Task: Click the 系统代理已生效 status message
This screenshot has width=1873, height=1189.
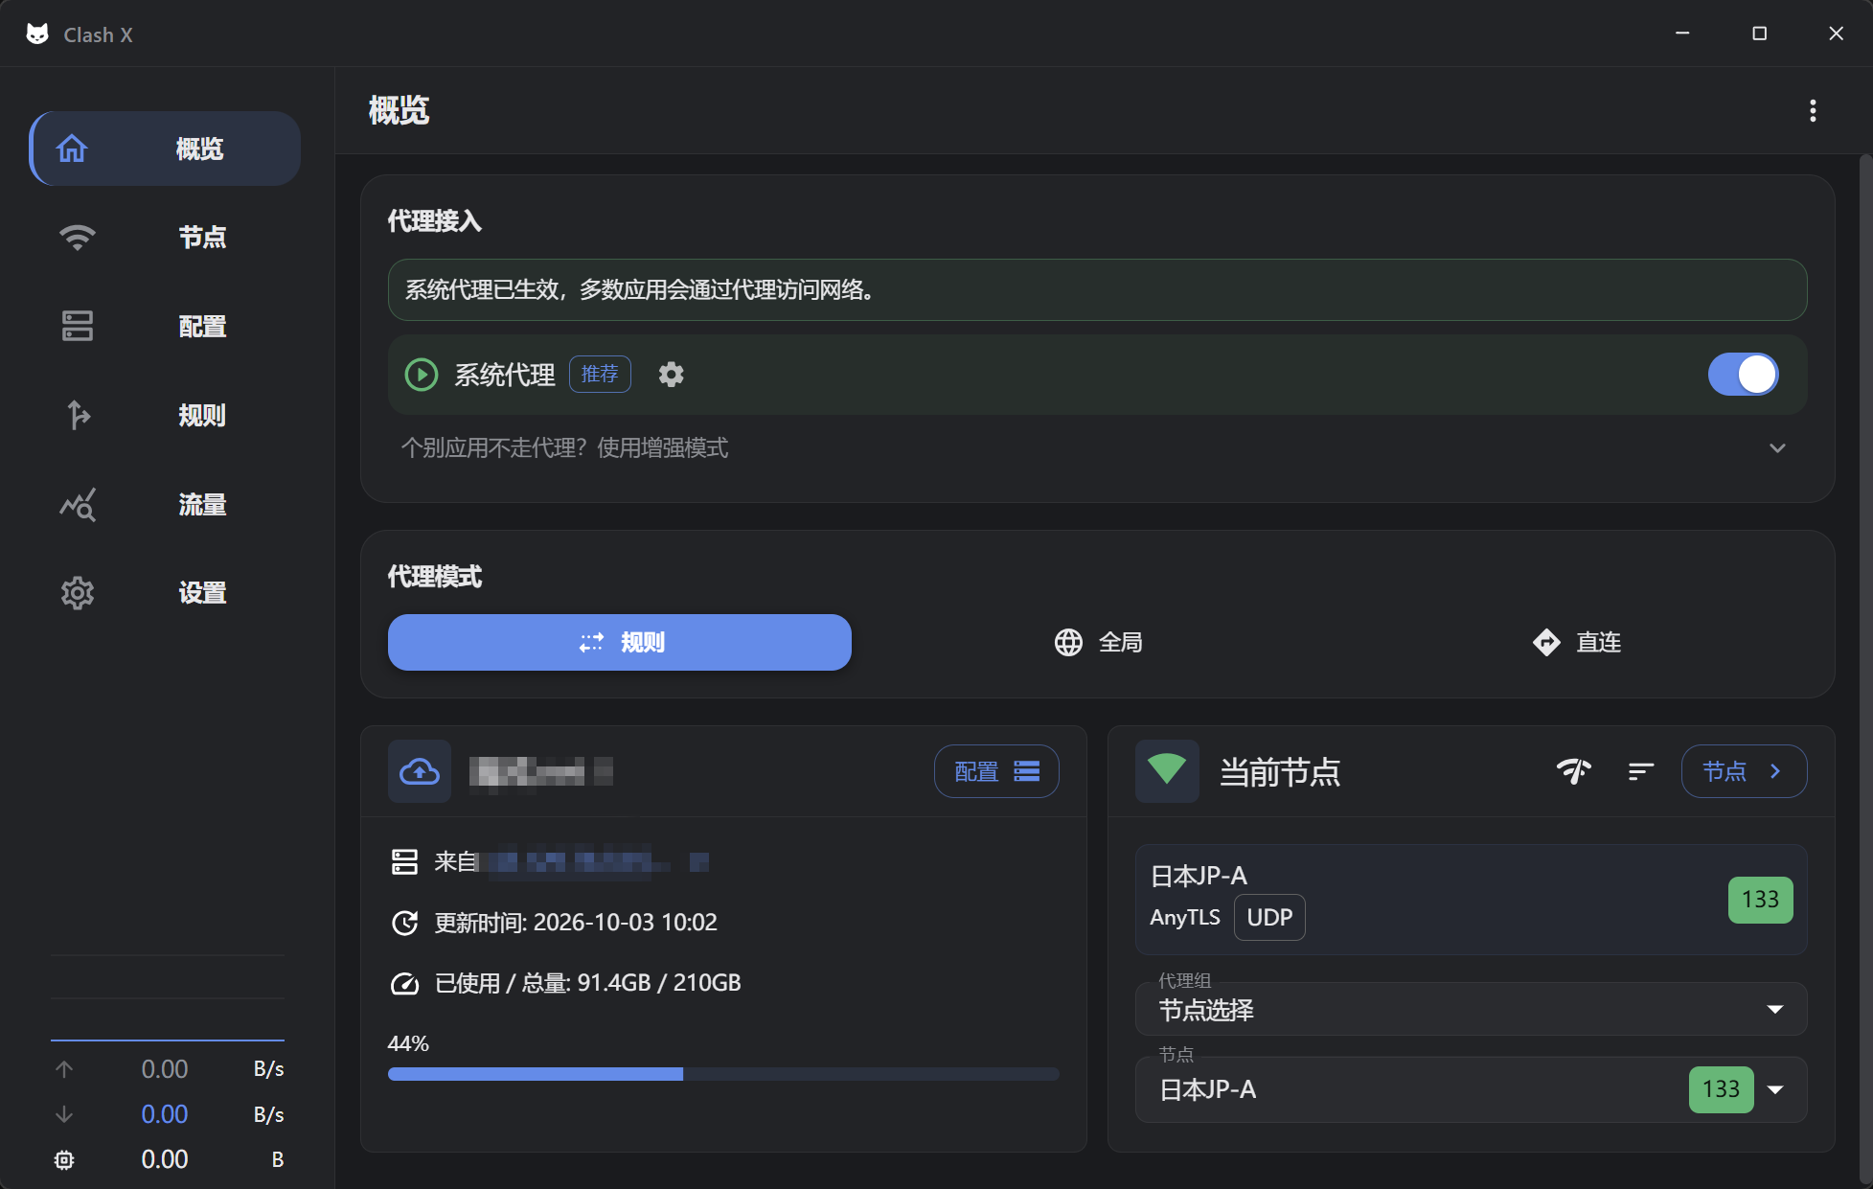Action: click(x=1097, y=289)
